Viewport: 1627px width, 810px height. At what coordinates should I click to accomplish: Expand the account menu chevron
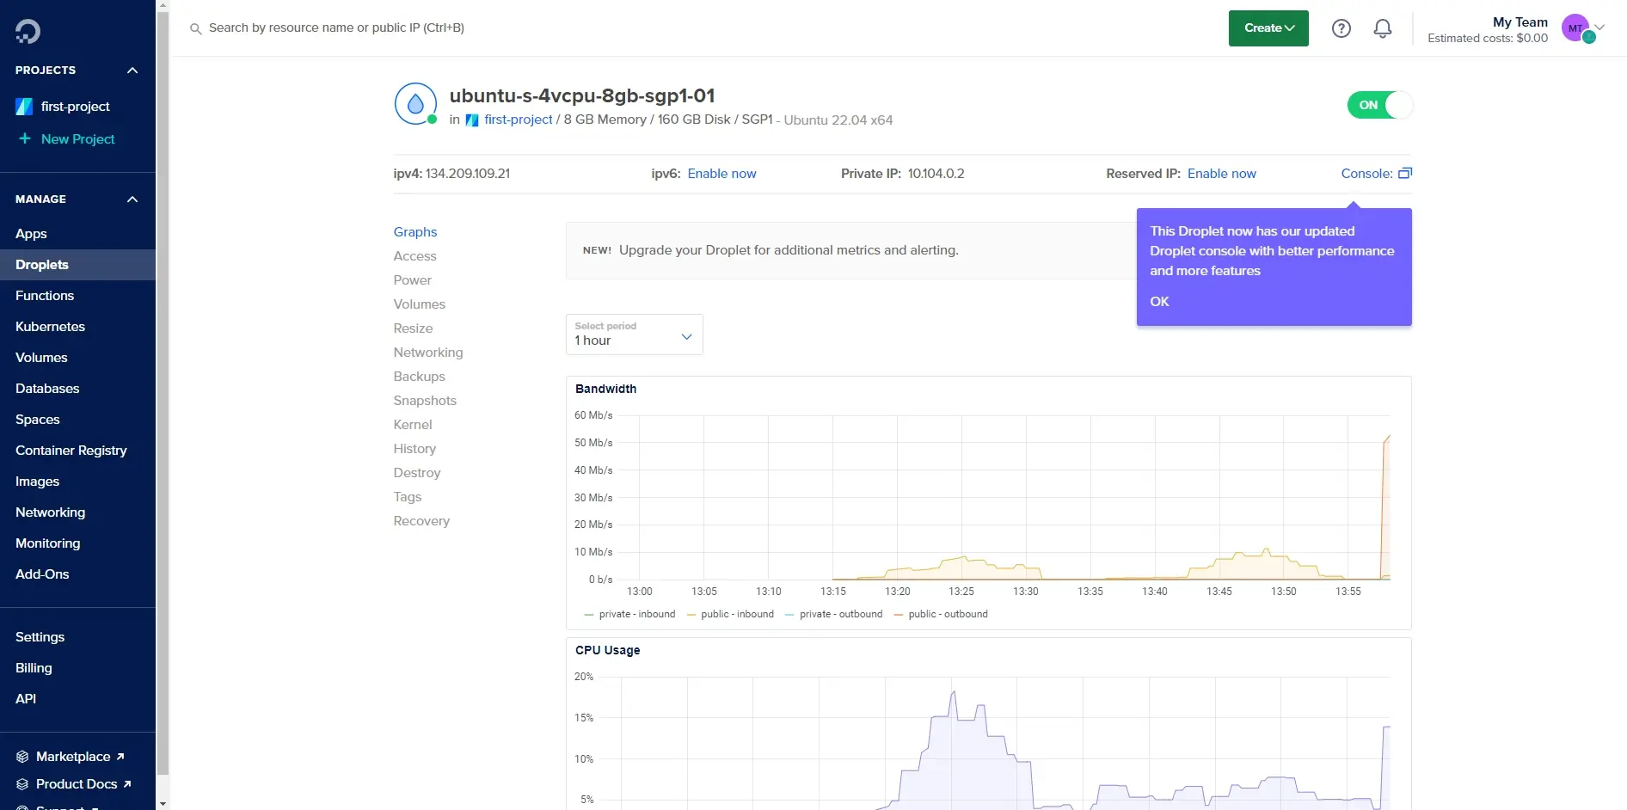pyautogui.click(x=1600, y=28)
